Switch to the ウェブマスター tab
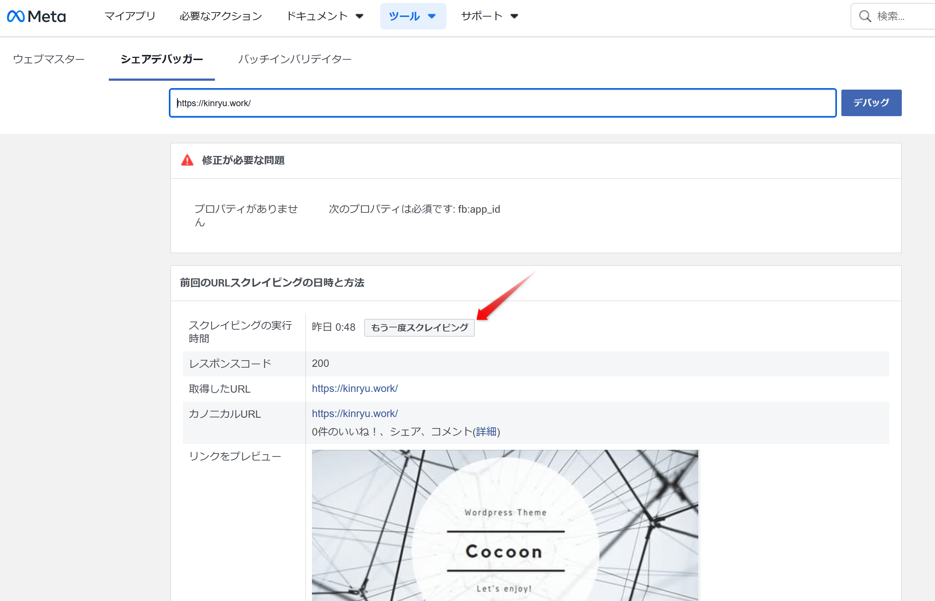The width and height of the screenshot is (935, 601). (x=49, y=59)
